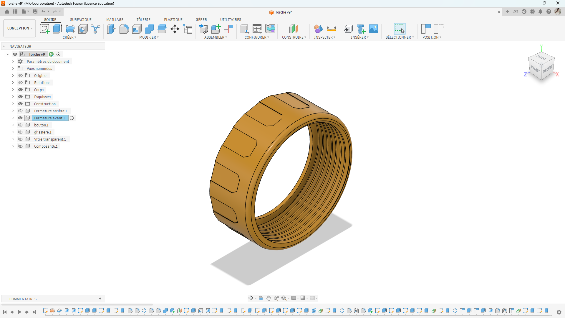565x318 pixels.
Task: Open the Insert Derive icon
Action: click(348, 29)
